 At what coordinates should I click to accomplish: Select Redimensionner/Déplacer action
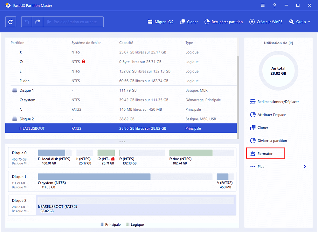(x=274, y=102)
